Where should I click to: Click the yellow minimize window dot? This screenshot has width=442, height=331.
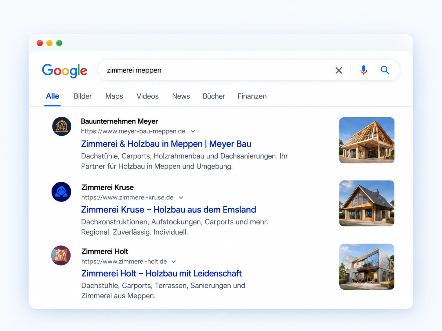tap(49, 43)
